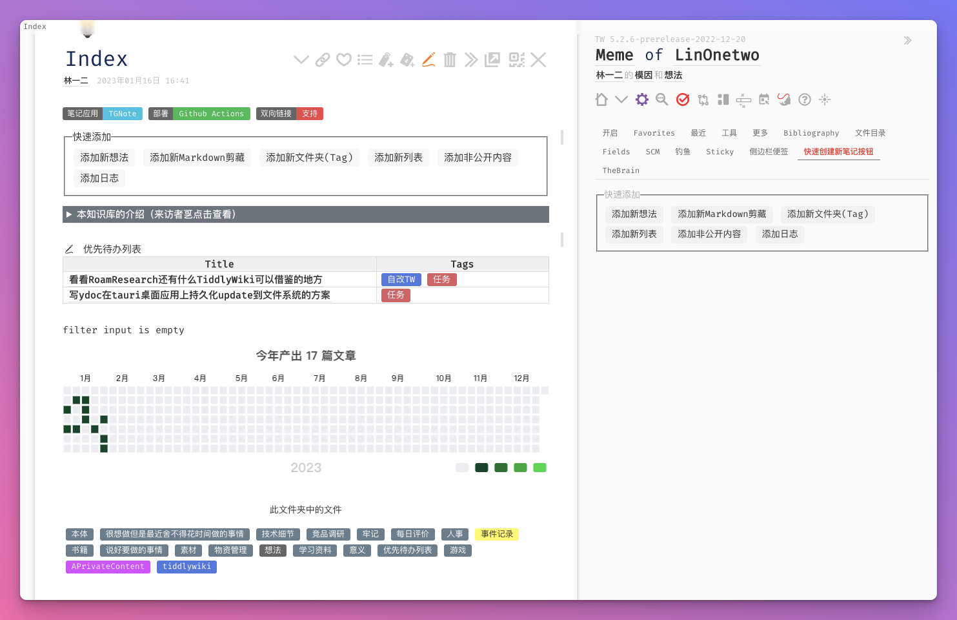Image resolution: width=957 pixels, height=620 pixels.
Task: Switch to the Favorites sidebar tab
Action: (654, 133)
